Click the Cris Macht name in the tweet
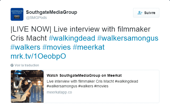Viewport: 170px width, 107px height. 29,38
